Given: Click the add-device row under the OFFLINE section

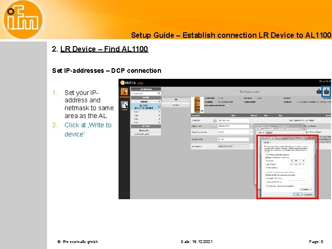Looking at the screenshot, I should pyautogui.click(x=146, y=130).
